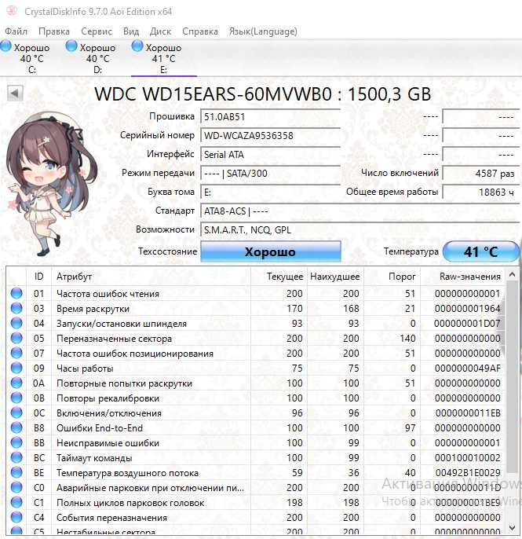
Task: Click the ID column header
Action: point(38,277)
